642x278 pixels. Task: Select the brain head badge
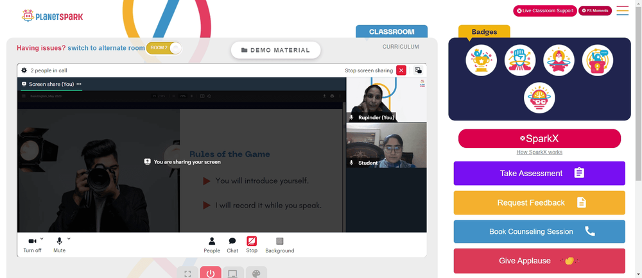click(x=539, y=98)
